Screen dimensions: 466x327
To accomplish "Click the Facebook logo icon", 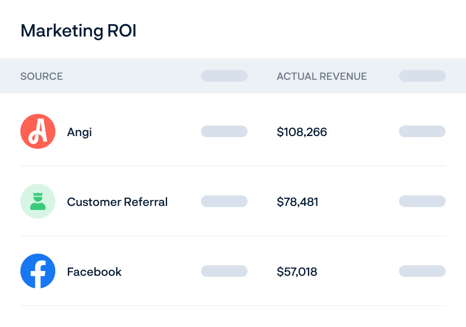I will pos(38,272).
